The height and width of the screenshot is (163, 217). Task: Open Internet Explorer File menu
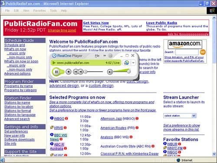[7, 10]
